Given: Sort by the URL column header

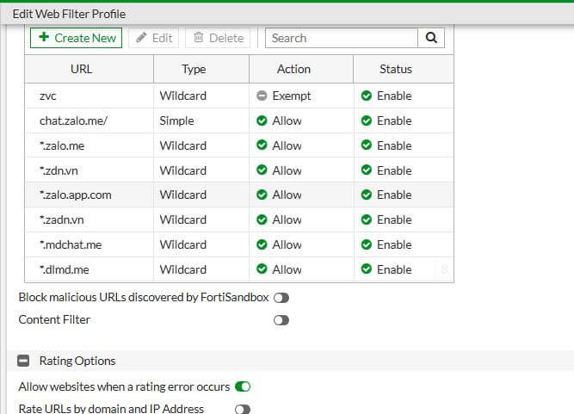Looking at the screenshot, I should point(89,69).
